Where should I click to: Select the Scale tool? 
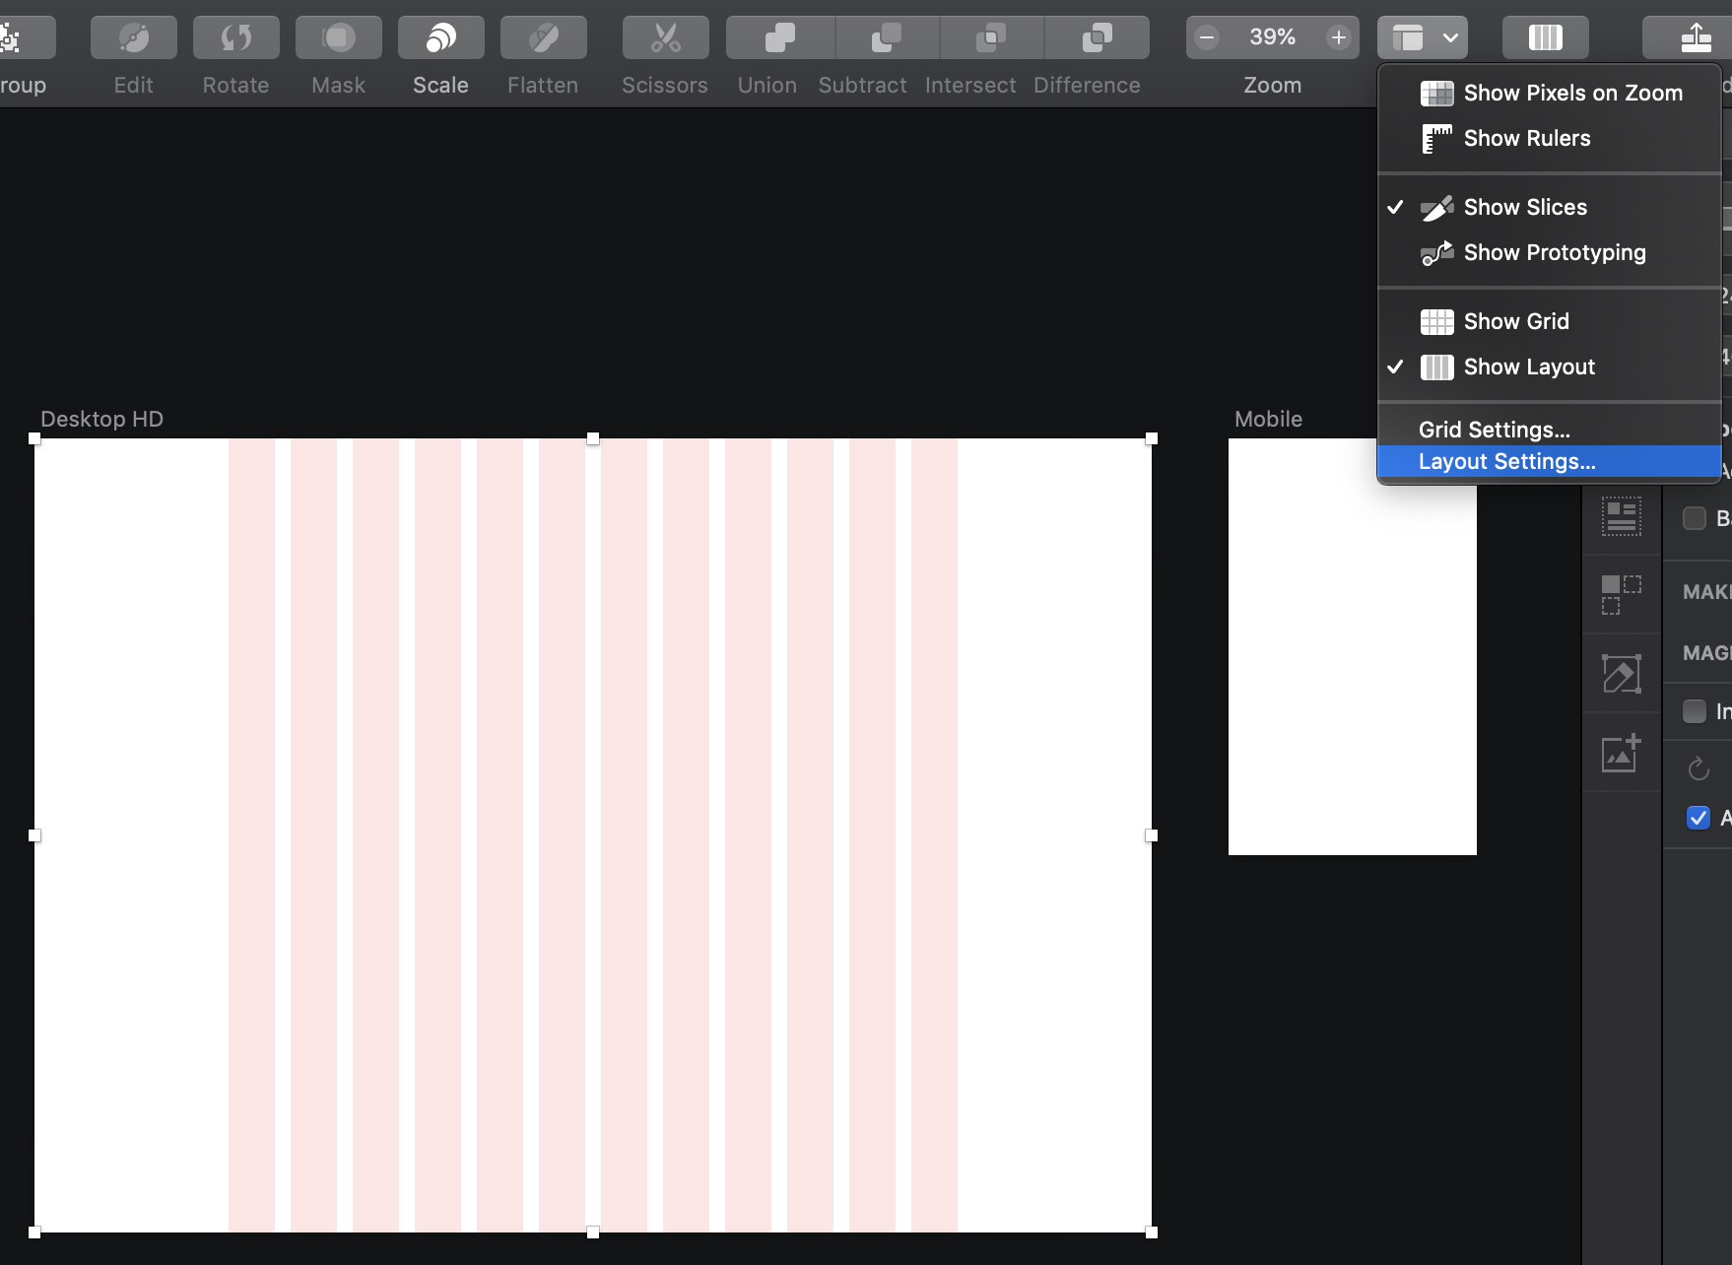[x=439, y=37]
